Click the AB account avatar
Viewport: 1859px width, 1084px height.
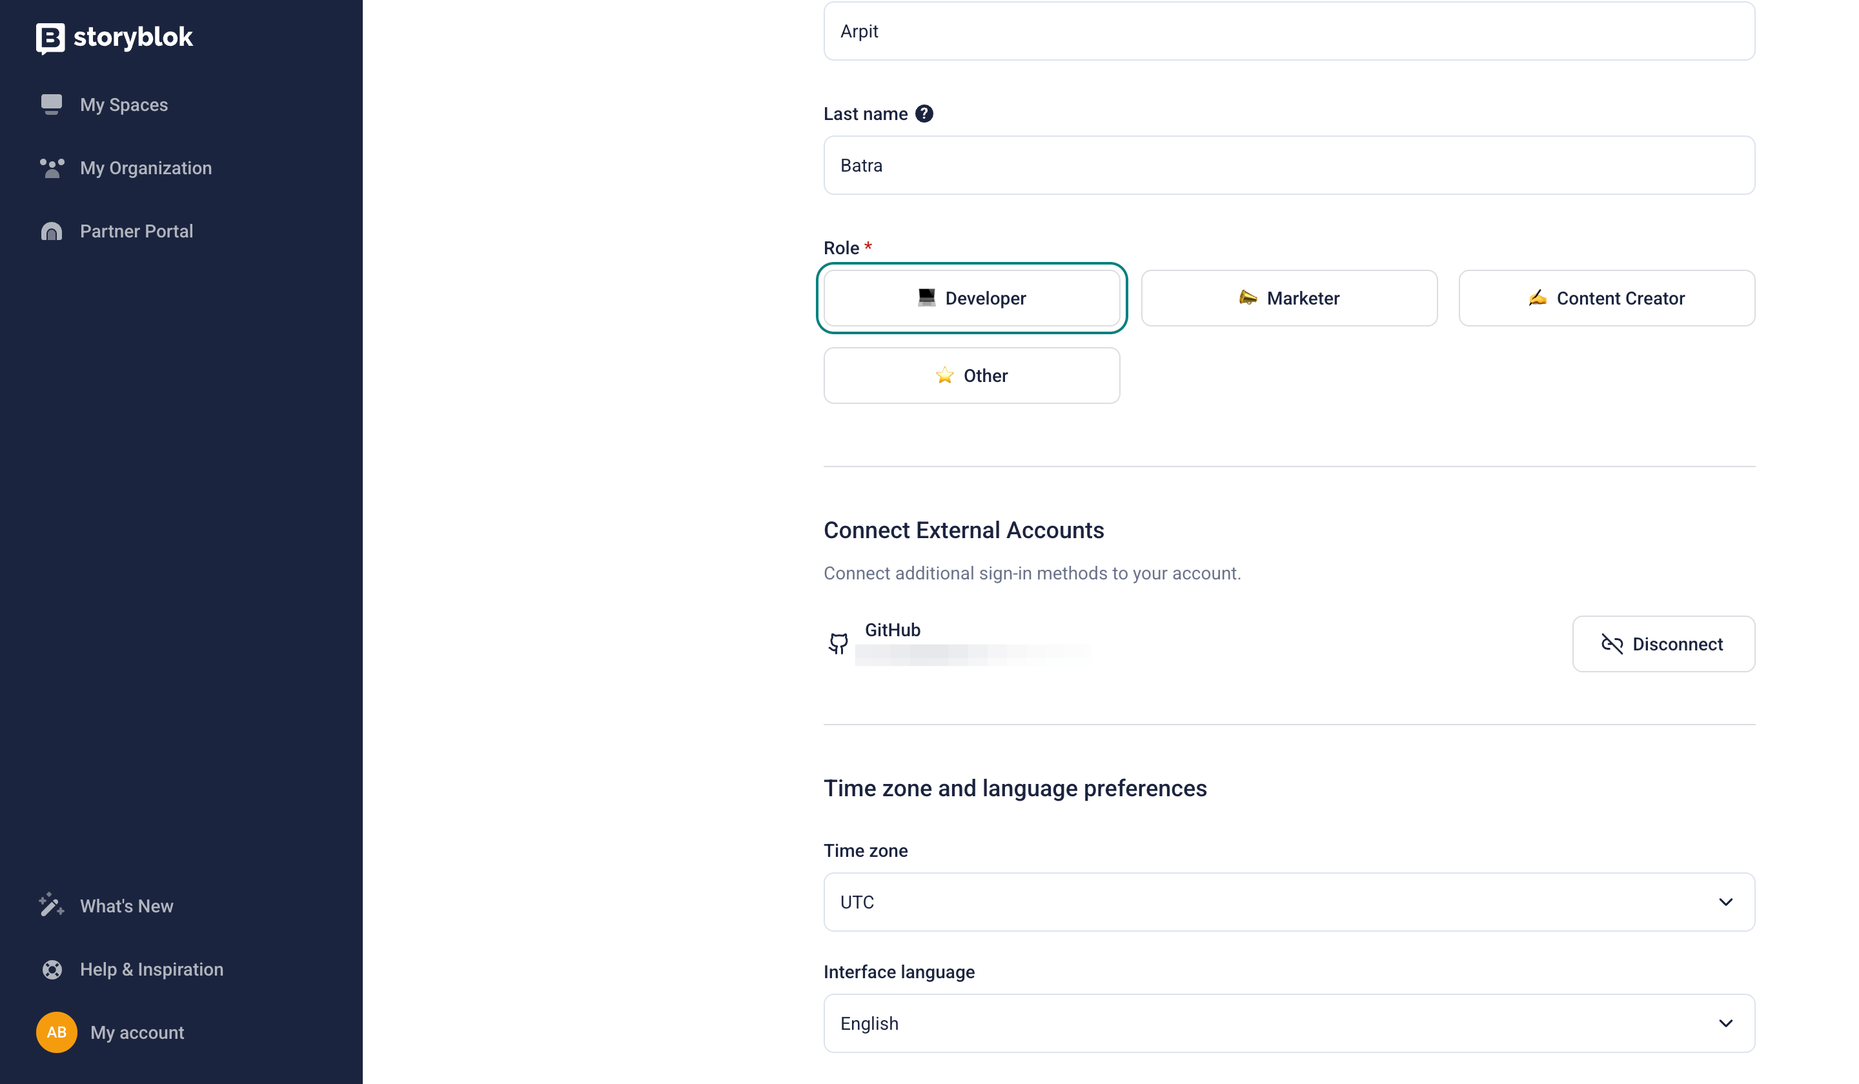(x=57, y=1032)
